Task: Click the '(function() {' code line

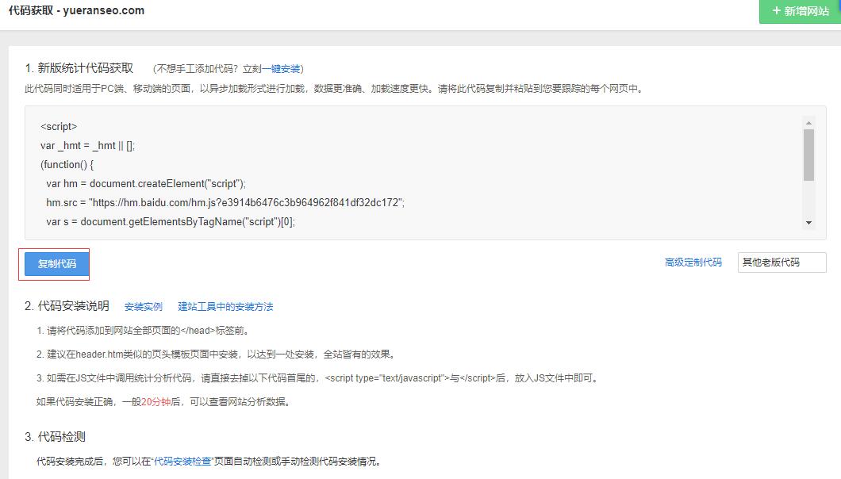Action: click(x=67, y=165)
